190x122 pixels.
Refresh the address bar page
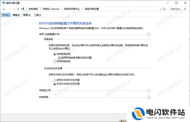click(x=164, y=9)
